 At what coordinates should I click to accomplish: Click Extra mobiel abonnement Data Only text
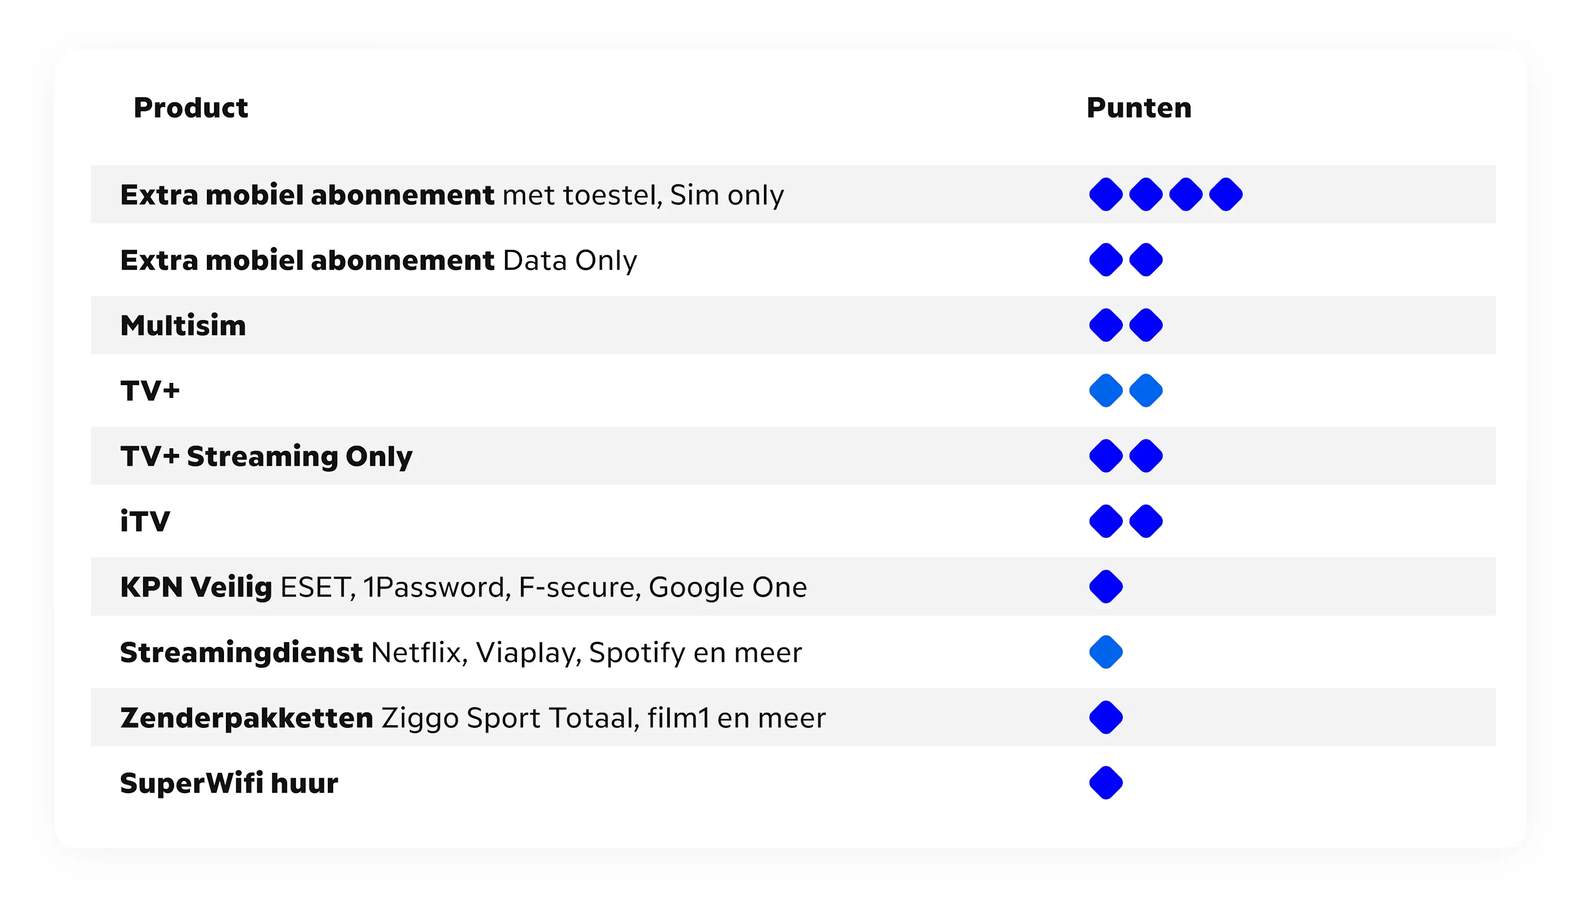click(378, 260)
